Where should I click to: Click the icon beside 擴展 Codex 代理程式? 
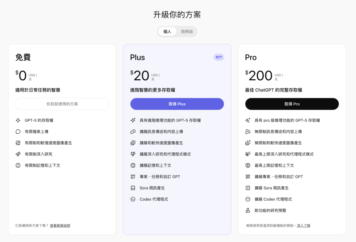tap(248, 199)
